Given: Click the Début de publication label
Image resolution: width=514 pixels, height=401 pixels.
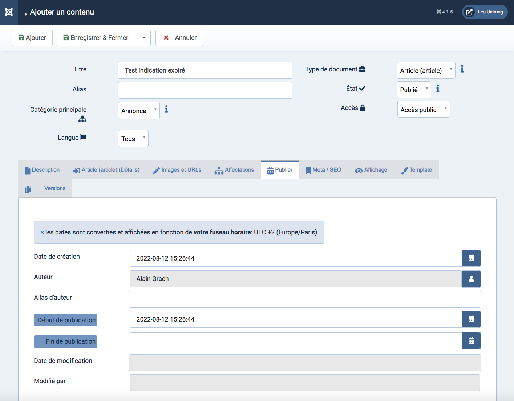Looking at the screenshot, I should tap(66, 320).
